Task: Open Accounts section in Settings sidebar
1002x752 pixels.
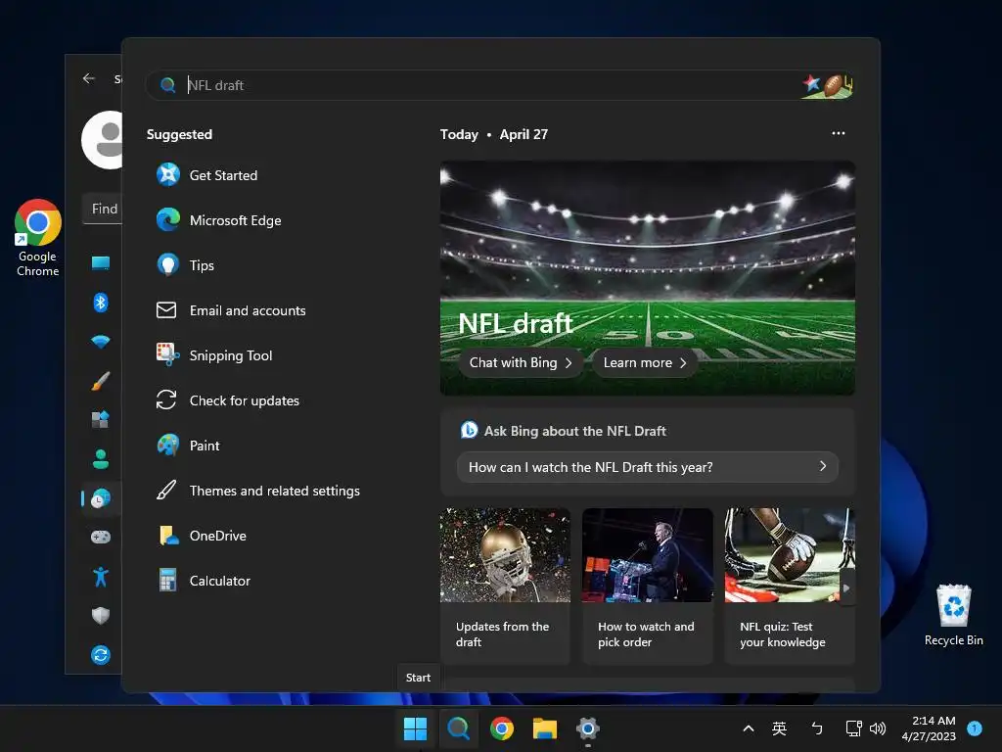Action: 101,458
